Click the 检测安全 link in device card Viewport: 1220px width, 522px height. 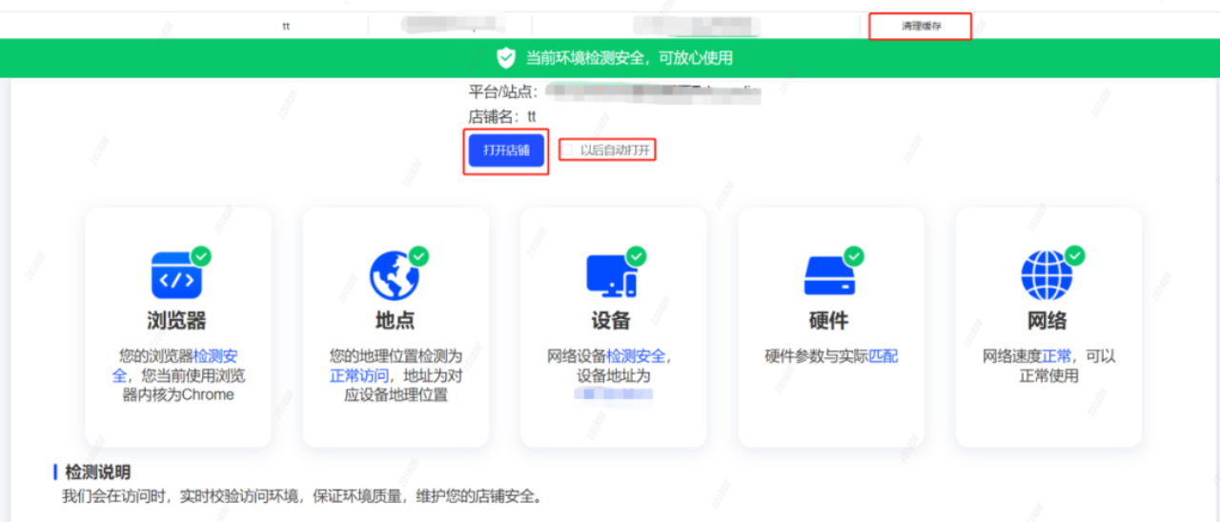coord(636,356)
